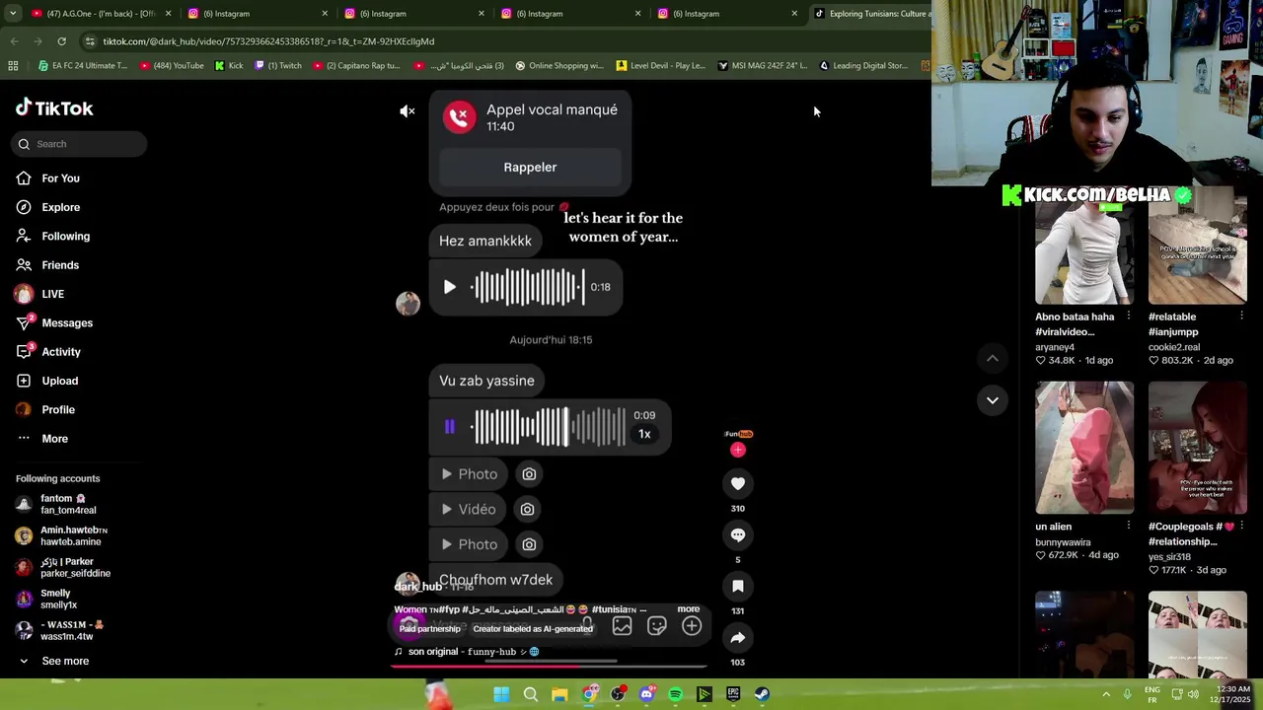Go to the next video with down arrow
Viewport: 1263px width, 710px height.
point(993,400)
